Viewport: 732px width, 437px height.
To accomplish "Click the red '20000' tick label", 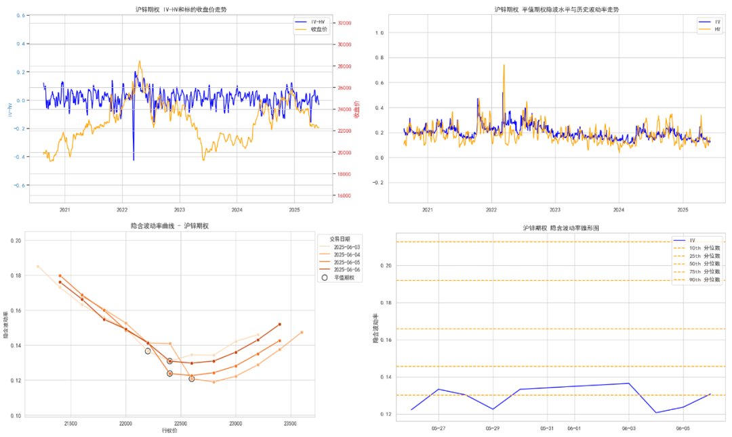I will coord(344,152).
